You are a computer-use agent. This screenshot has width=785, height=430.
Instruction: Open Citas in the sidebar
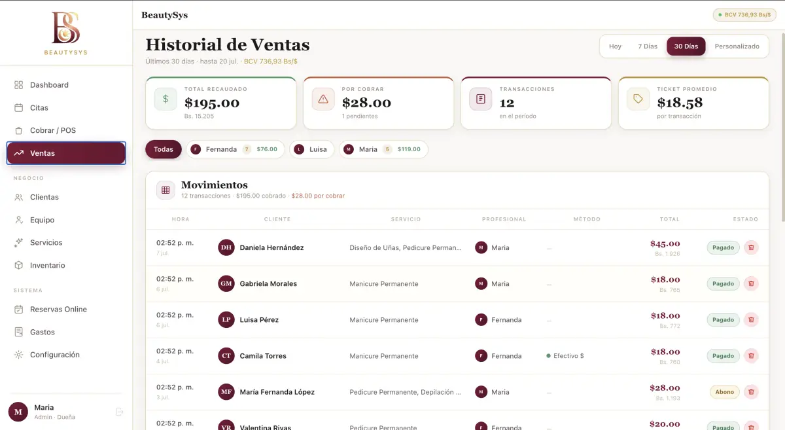point(66,107)
